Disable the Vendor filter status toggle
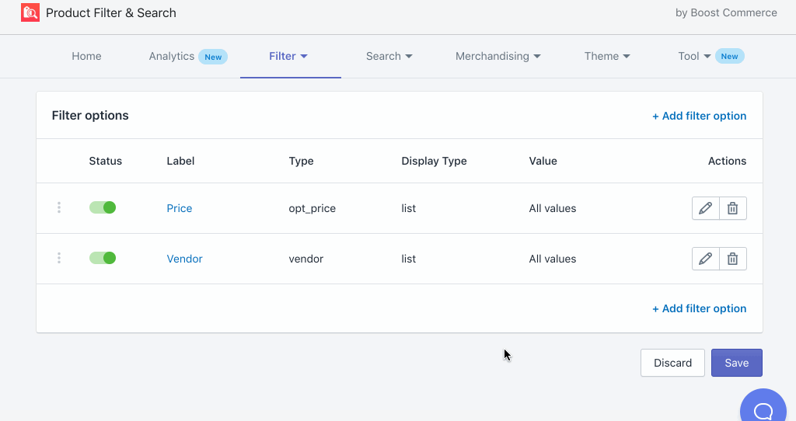This screenshot has height=421, width=796. coord(103,258)
